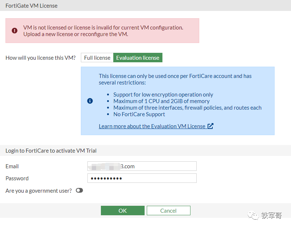Toggle the government user switch
The image size is (291, 228).
[x=79, y=190]
